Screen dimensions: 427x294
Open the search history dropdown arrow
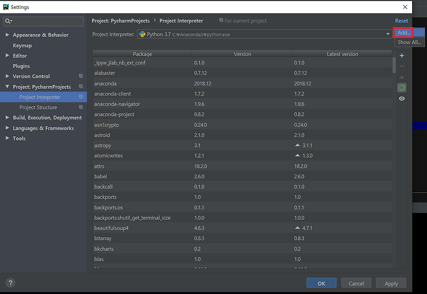click(11, 21)
